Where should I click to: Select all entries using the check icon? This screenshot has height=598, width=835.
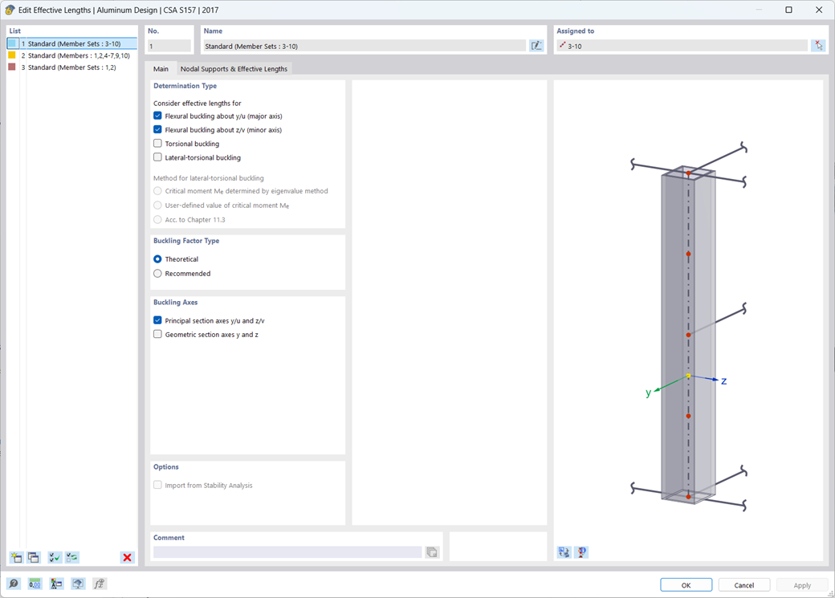pos(53,557)
